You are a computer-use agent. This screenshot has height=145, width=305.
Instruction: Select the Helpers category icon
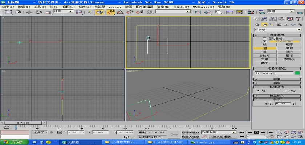pyautogui.click(x=286, y=25)
